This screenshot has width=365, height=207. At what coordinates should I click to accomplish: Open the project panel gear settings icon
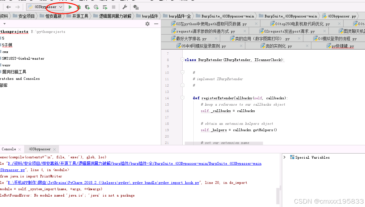147,24
